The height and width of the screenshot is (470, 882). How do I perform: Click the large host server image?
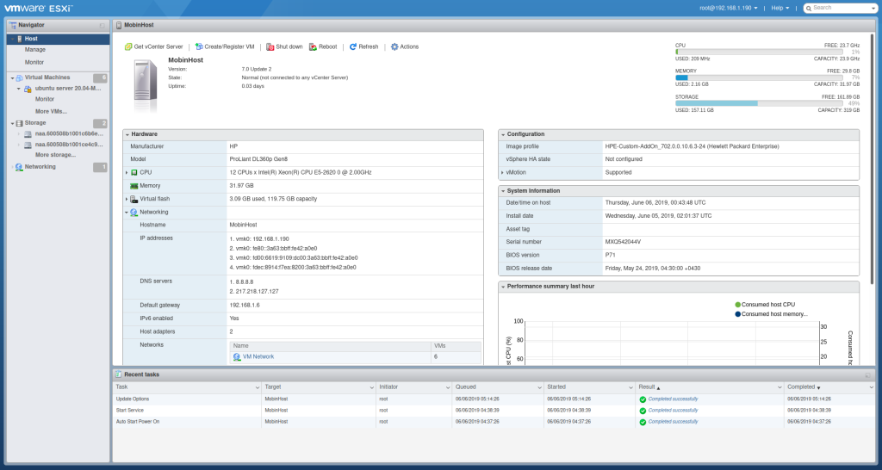(x=145, y=85)
